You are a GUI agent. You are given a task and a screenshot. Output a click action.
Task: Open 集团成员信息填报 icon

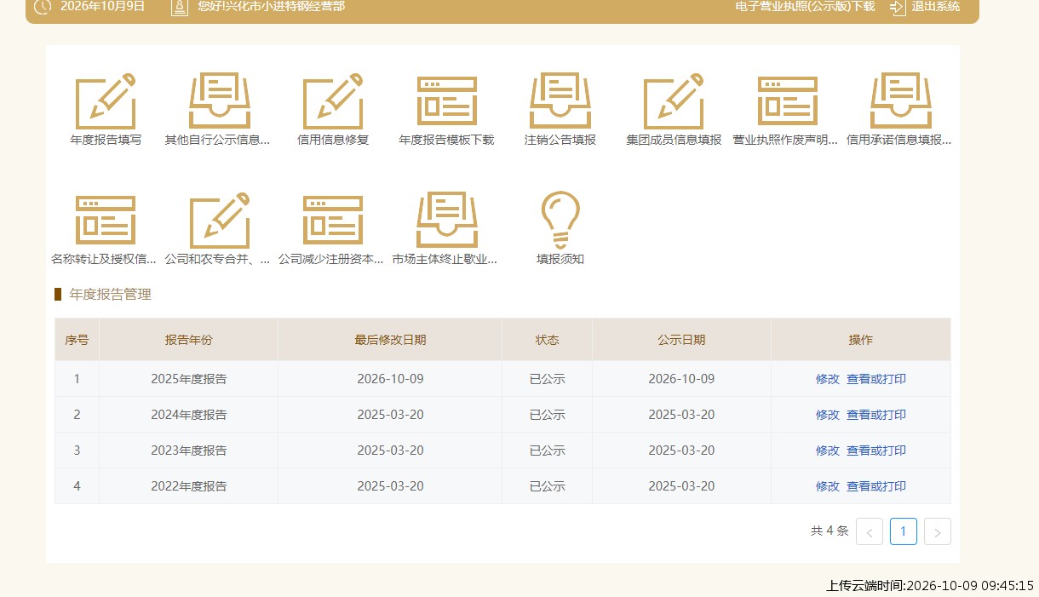pos(674,101)
